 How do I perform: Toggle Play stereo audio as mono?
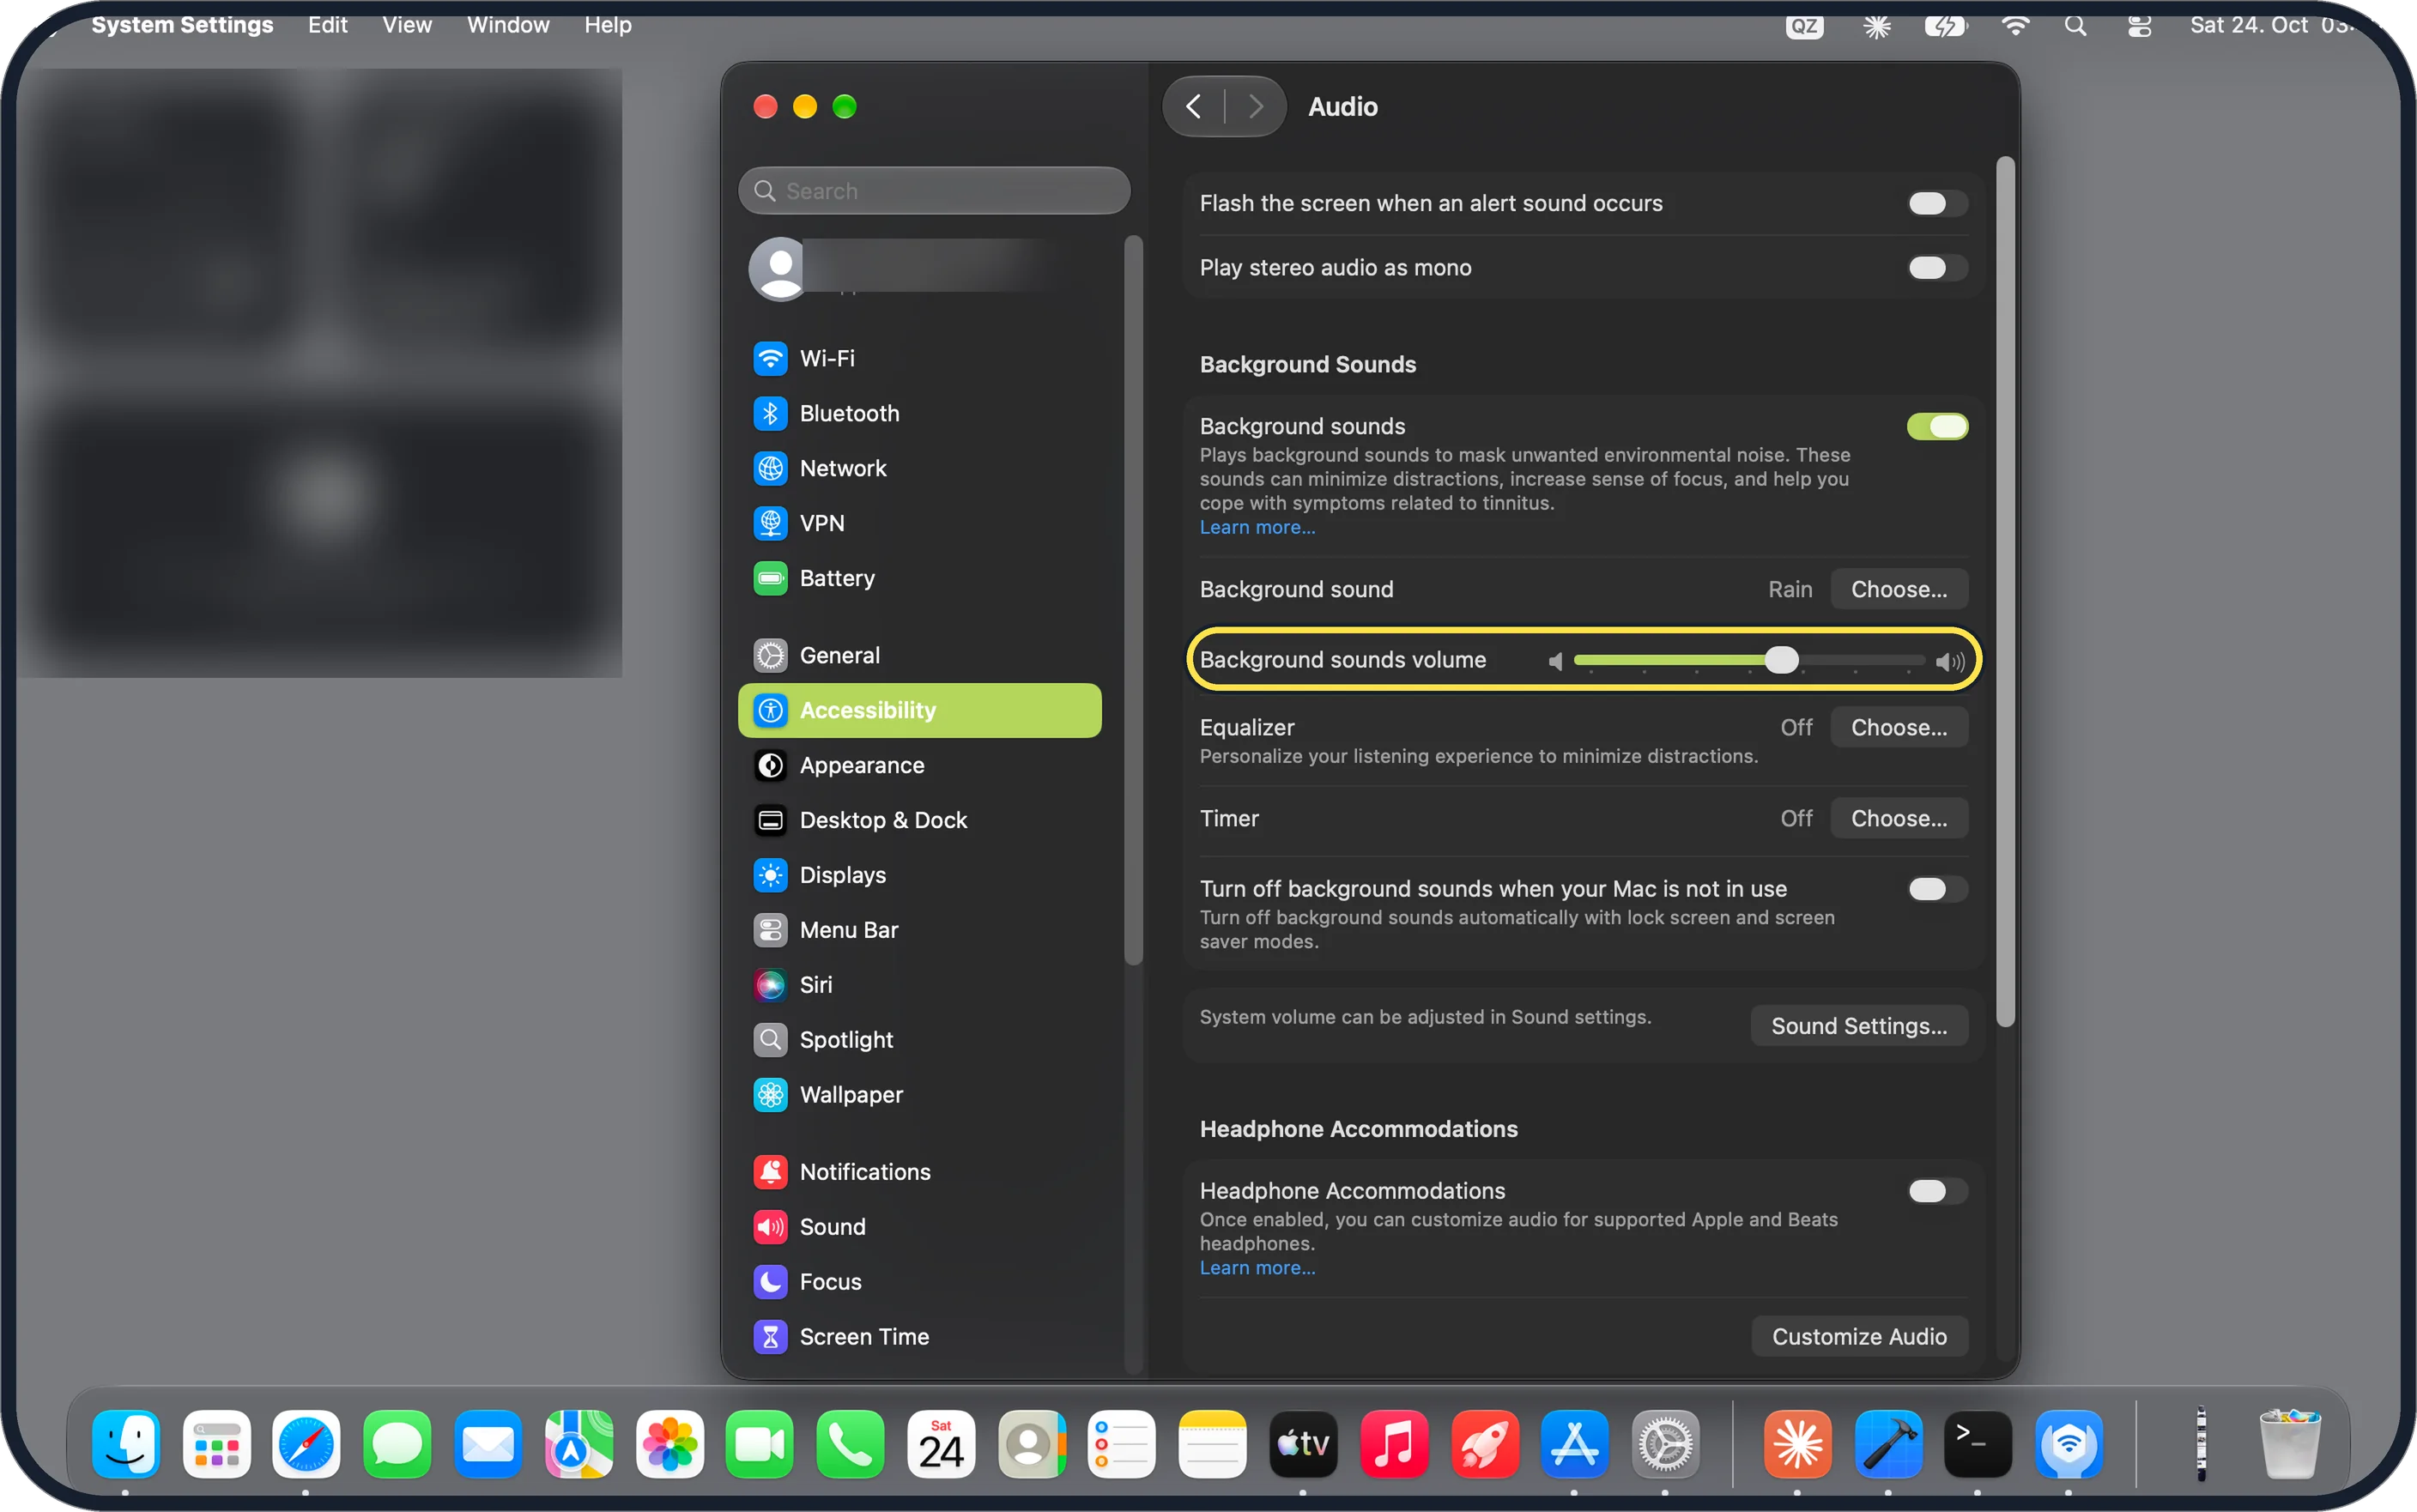click(1937, 268)
